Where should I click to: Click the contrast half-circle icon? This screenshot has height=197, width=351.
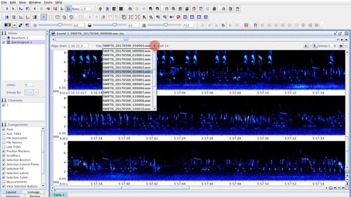[x=89, y=25]
